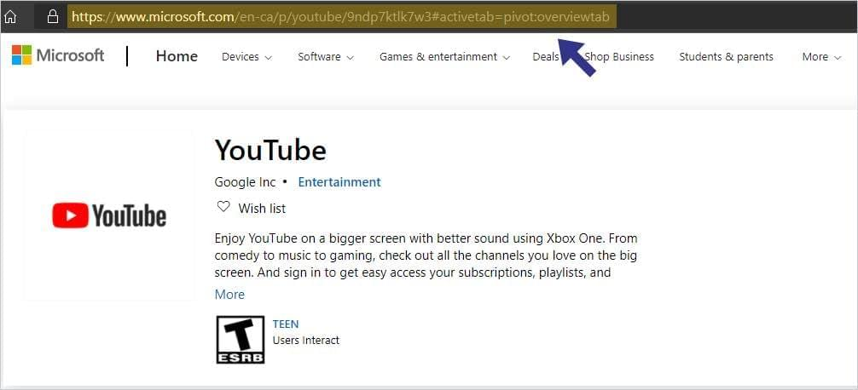Click the padlock site security icon
This screenshot has width=858, height=390.
point(53,17)
